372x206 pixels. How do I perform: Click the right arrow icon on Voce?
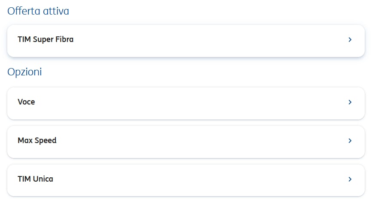pos(350,102)
